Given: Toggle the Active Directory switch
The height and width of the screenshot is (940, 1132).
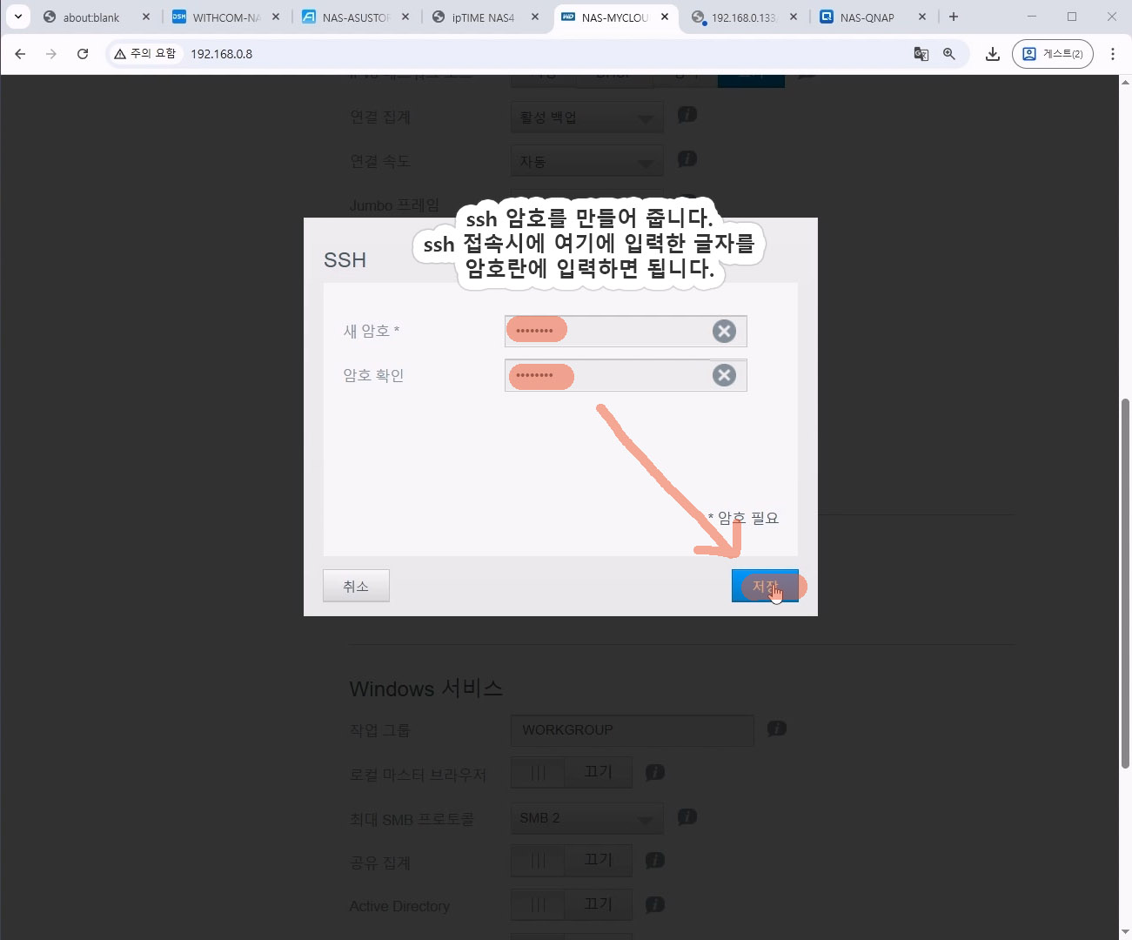Looking at the screenshot, I should pos(571,904).
